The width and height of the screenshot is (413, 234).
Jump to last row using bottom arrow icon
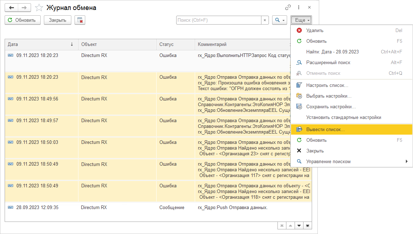coord(307,225)
